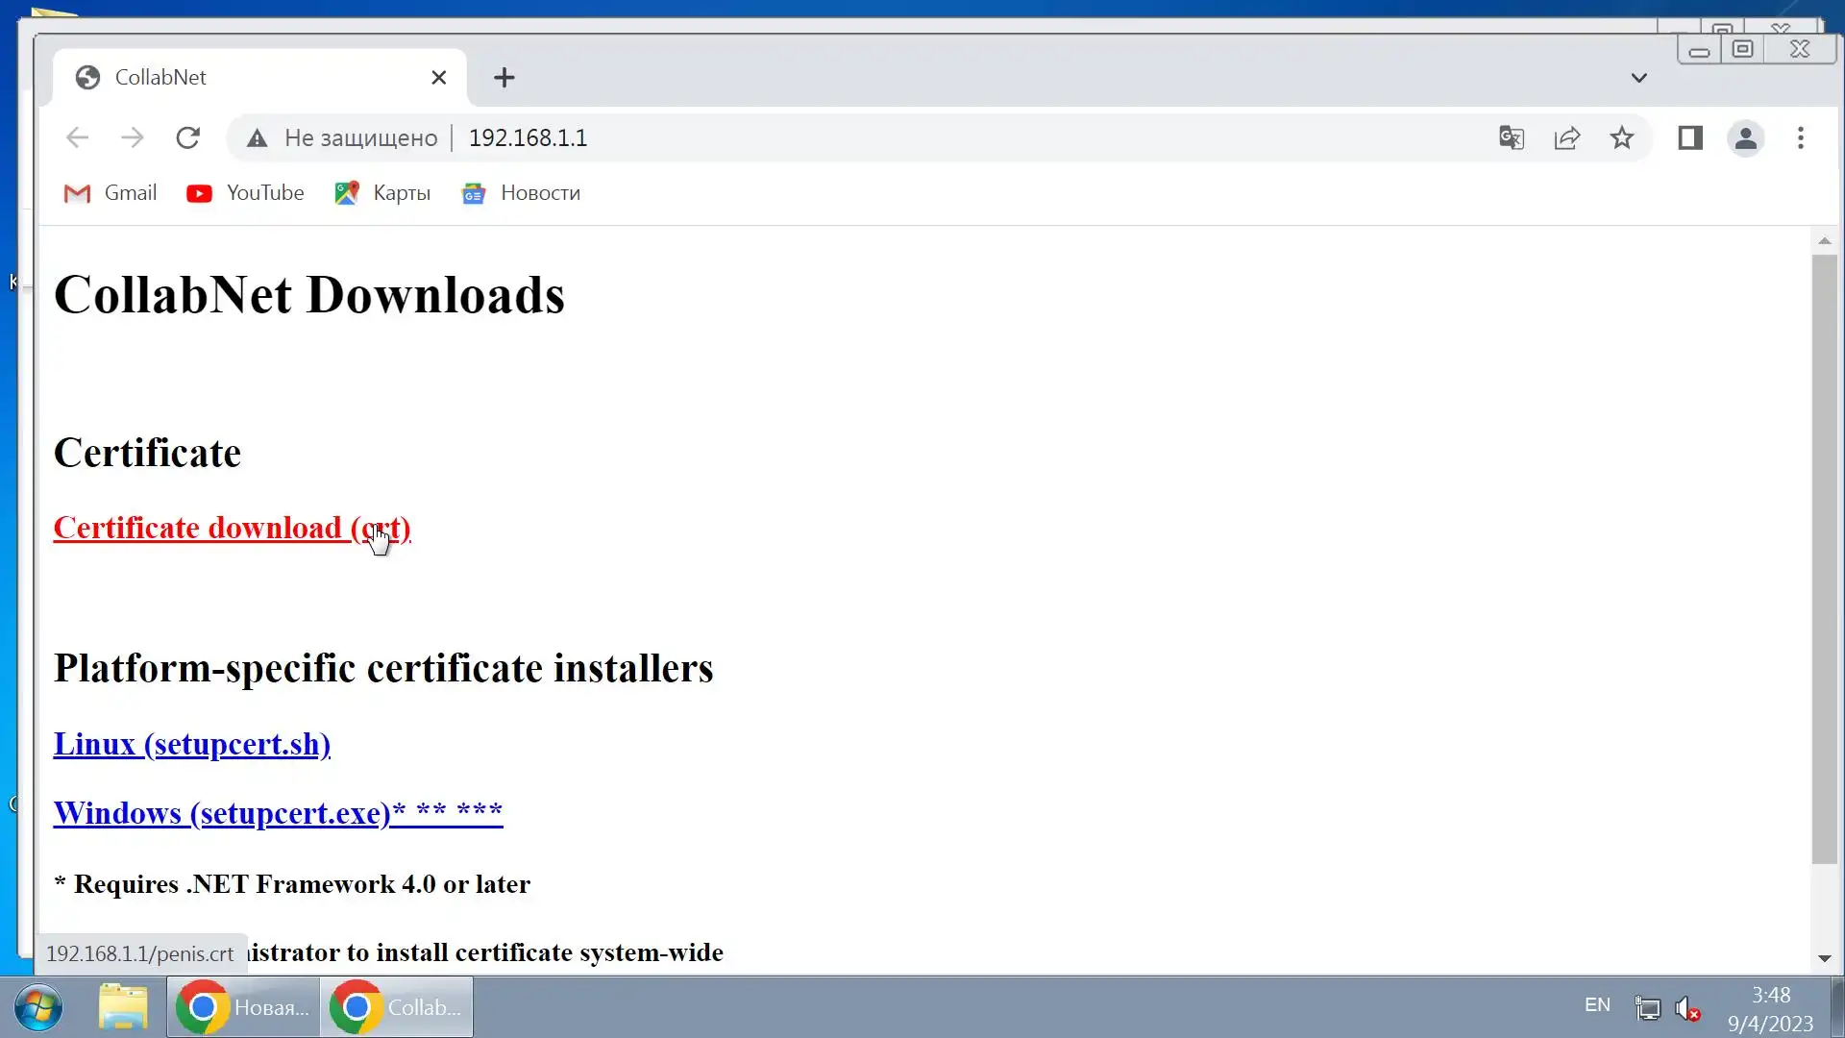The image size is (1845, 1038).
Task: Open Gmail bookmark
Action: point(111,193)
